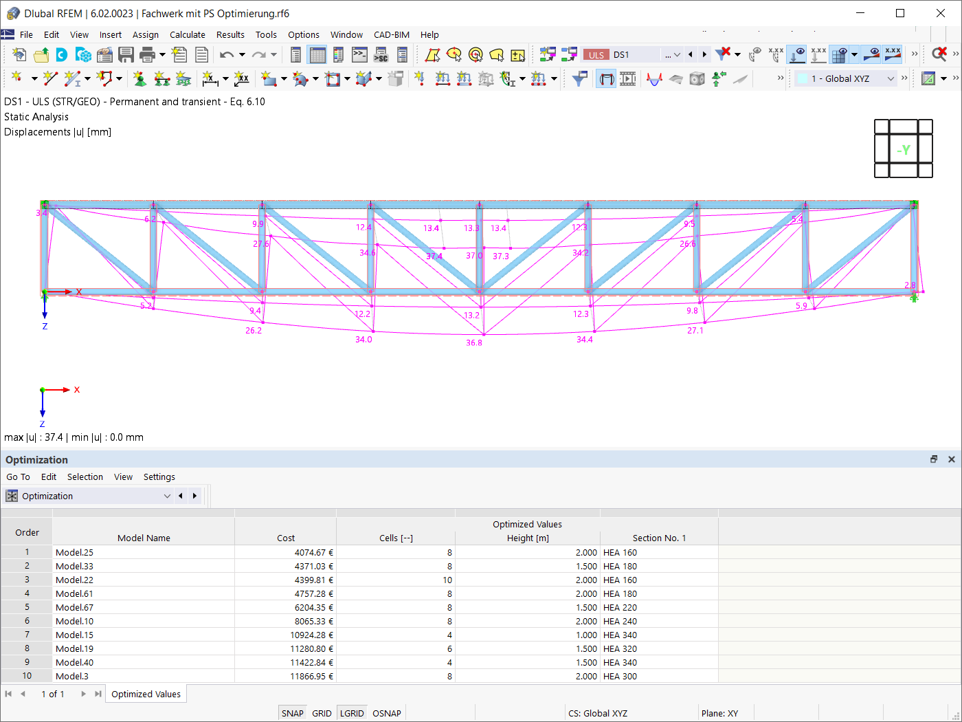This screenshot has width=962, height=722.
Task: Click the Global XYZ color swatch
Action: pos(802,78)
